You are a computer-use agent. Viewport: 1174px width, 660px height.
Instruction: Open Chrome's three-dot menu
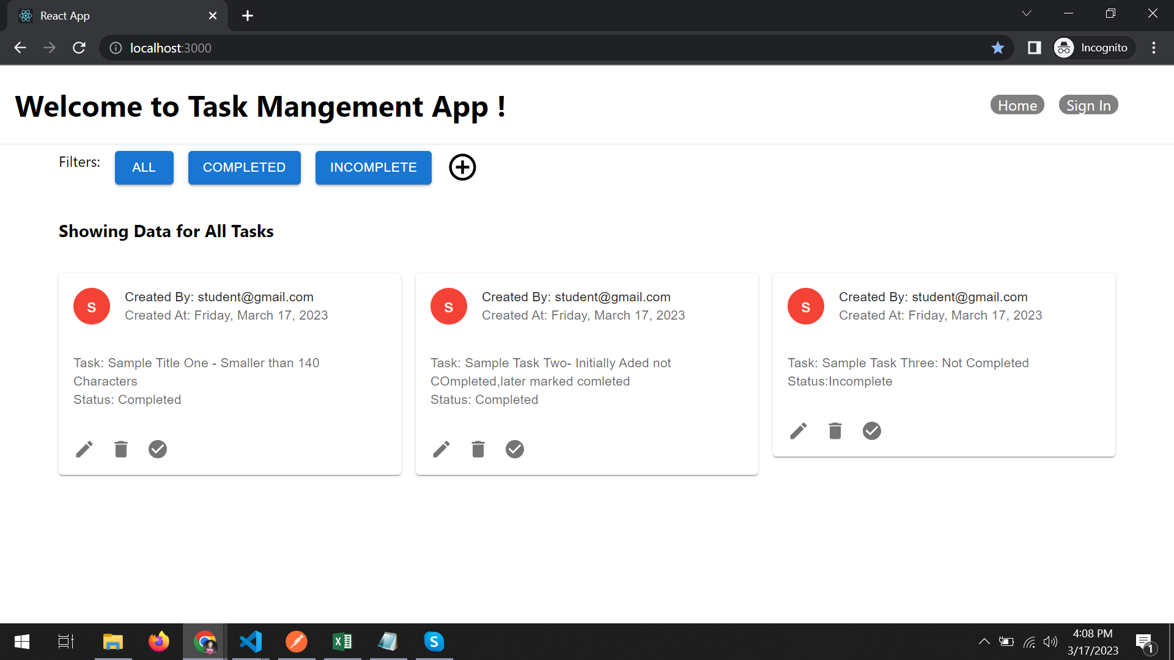(1154, 48)
